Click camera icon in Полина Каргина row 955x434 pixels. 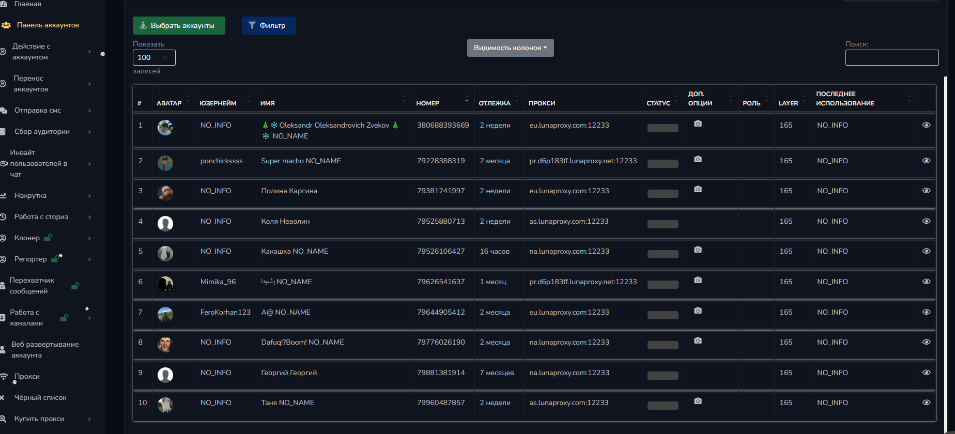click(x=698, y=189)
